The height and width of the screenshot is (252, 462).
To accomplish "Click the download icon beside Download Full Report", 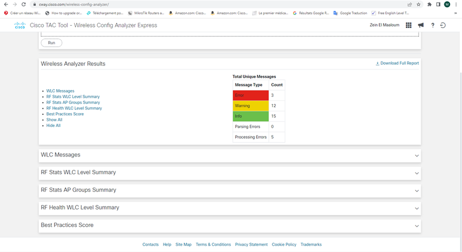I will tap(377, 63).
